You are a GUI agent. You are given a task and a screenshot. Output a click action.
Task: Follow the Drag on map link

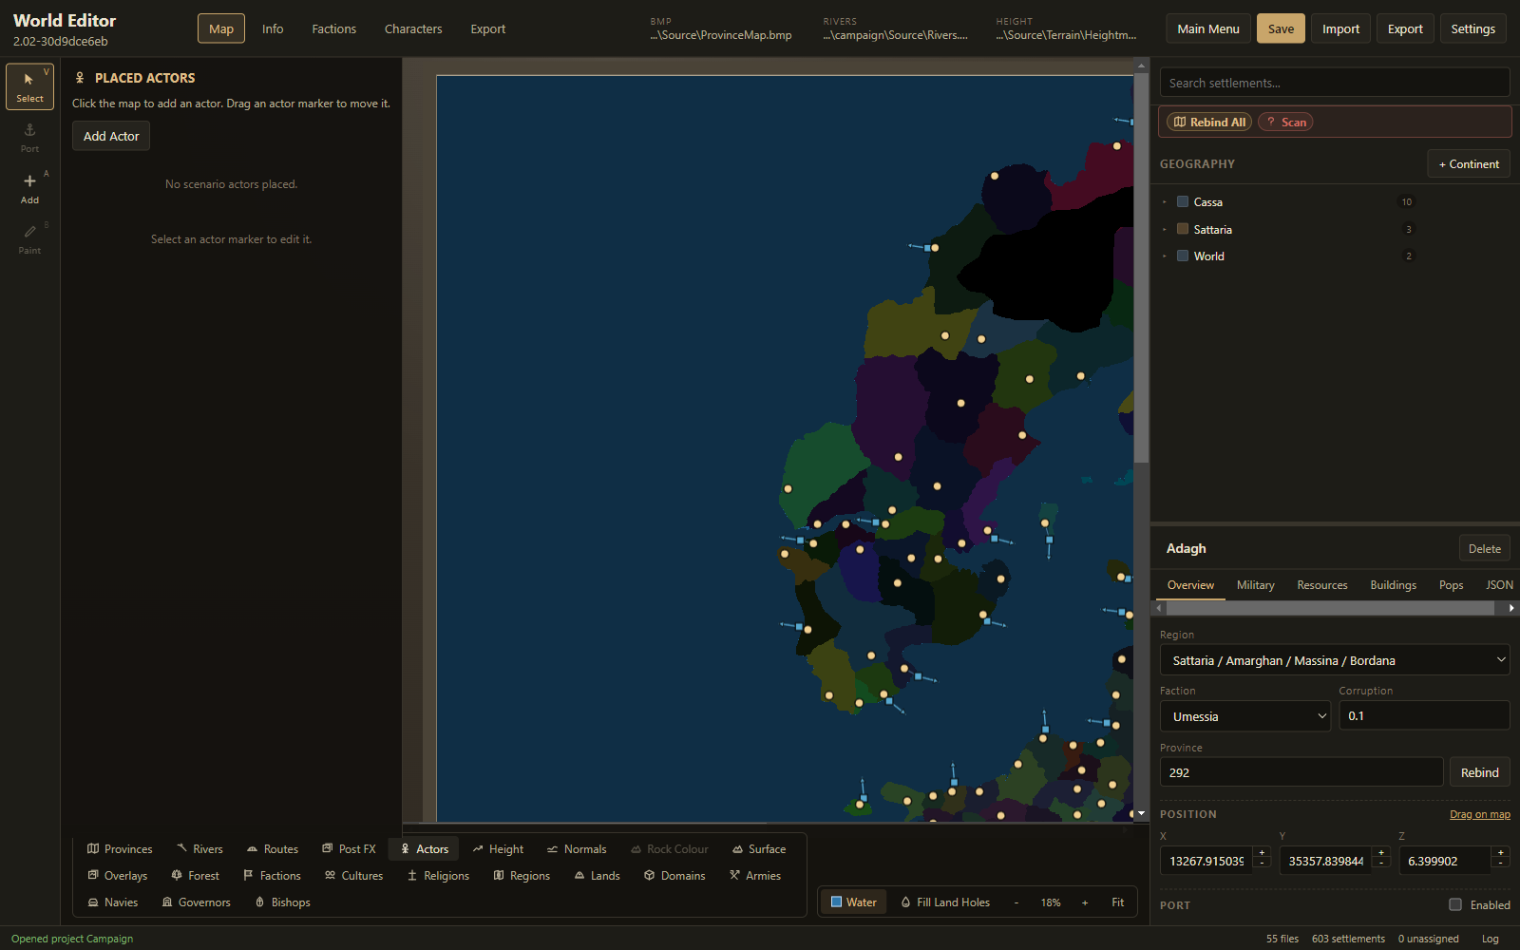pos(1479,814)
